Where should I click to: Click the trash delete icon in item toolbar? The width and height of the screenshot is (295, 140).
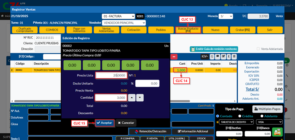tap(234, 57)
